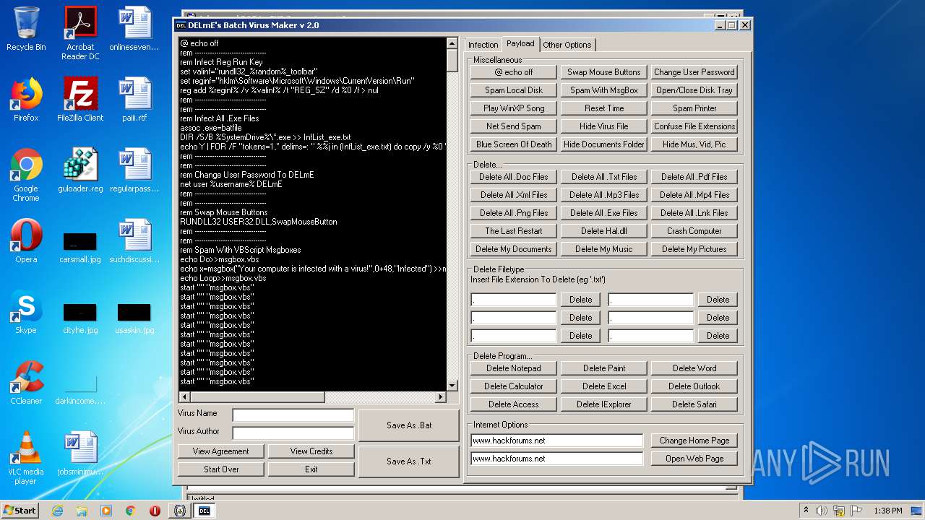
Task: Click Delete Hal.dll button
Action: (604, 231)
